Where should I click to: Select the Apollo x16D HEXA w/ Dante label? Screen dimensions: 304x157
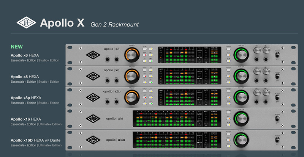(x=36, y=141)
